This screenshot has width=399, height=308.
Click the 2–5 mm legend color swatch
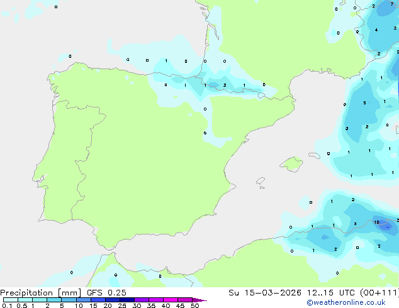[x=54, y=300]
